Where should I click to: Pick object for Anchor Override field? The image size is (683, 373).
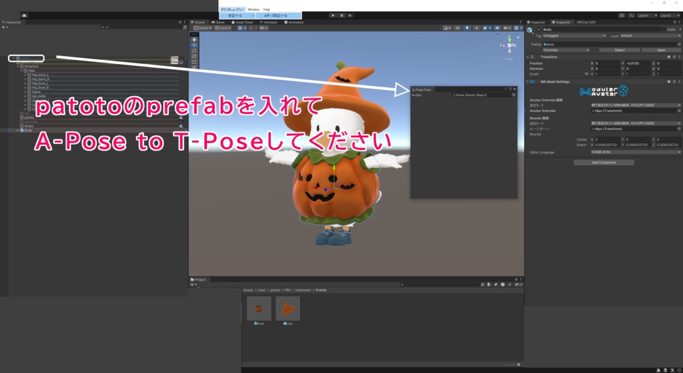click(678, 111)
